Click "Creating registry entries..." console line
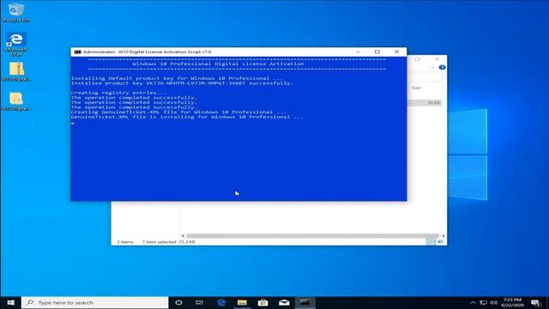The image size is (549, 309). (x=118, y=93)
